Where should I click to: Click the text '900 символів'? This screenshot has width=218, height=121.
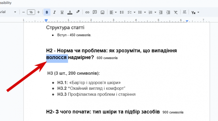pyautogui.click(x=173, y=112)
